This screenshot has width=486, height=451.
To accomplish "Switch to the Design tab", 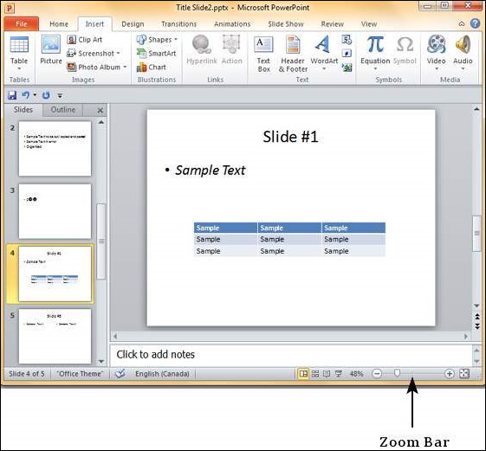I will coord(133,24).
